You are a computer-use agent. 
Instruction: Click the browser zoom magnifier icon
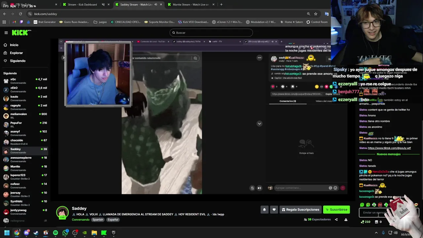pyautogui.click(x=308, y=14)
